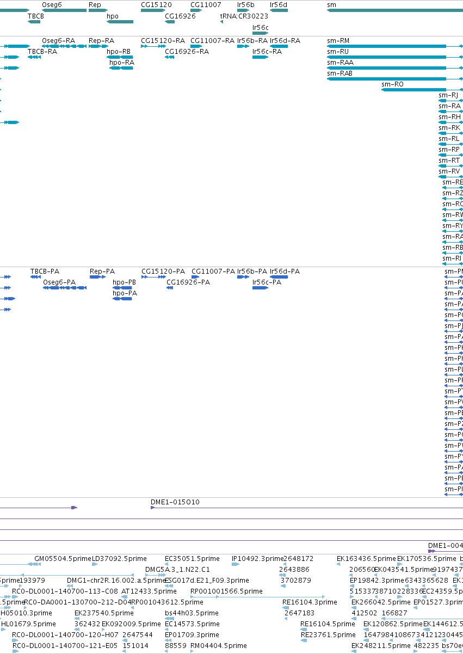
Task: Select the sm-RU transcript label
Action: pos(338,51)
